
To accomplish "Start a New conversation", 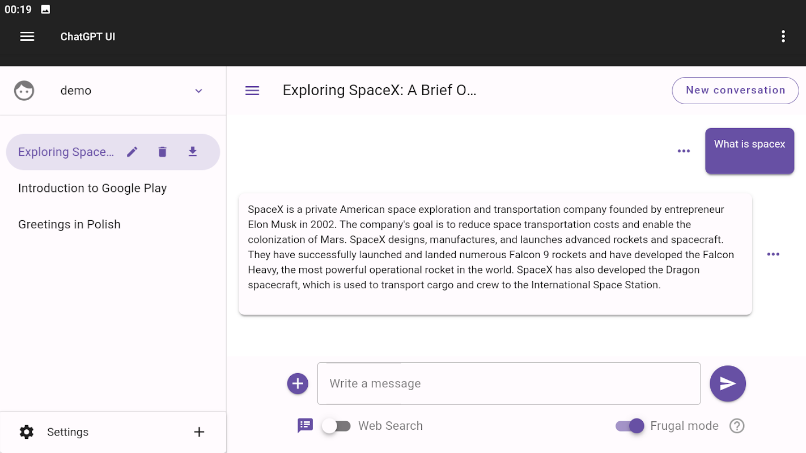I will point(735,91).
